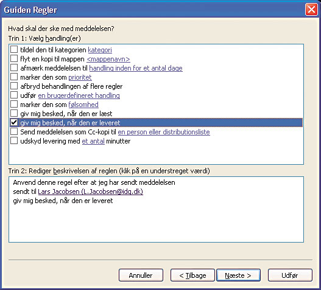Viewport: 321px width, 290px height.
Task: Open 'en brugerdefineret handling' link
Action: pyautogui.click(x=79, y=95)
